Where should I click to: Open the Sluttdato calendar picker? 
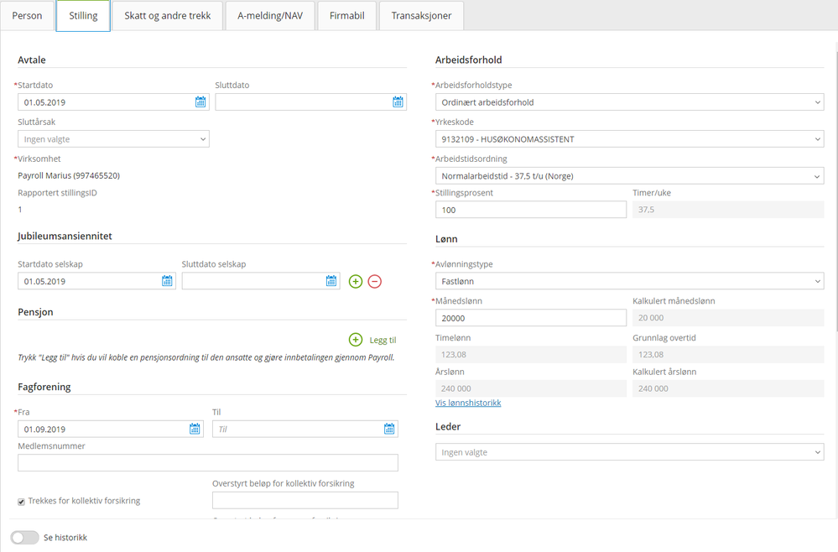[x=398, y=102]
